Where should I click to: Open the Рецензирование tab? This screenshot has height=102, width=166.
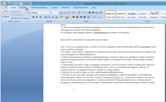(81, 8)
